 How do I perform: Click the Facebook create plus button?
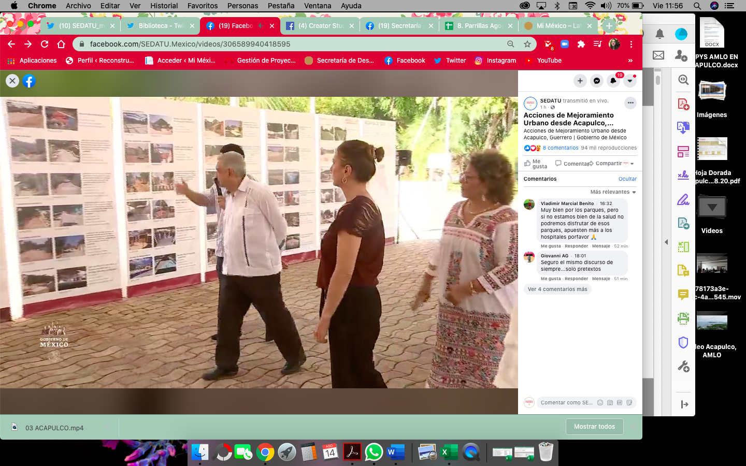pyautogui.click(x=580, y=81)
